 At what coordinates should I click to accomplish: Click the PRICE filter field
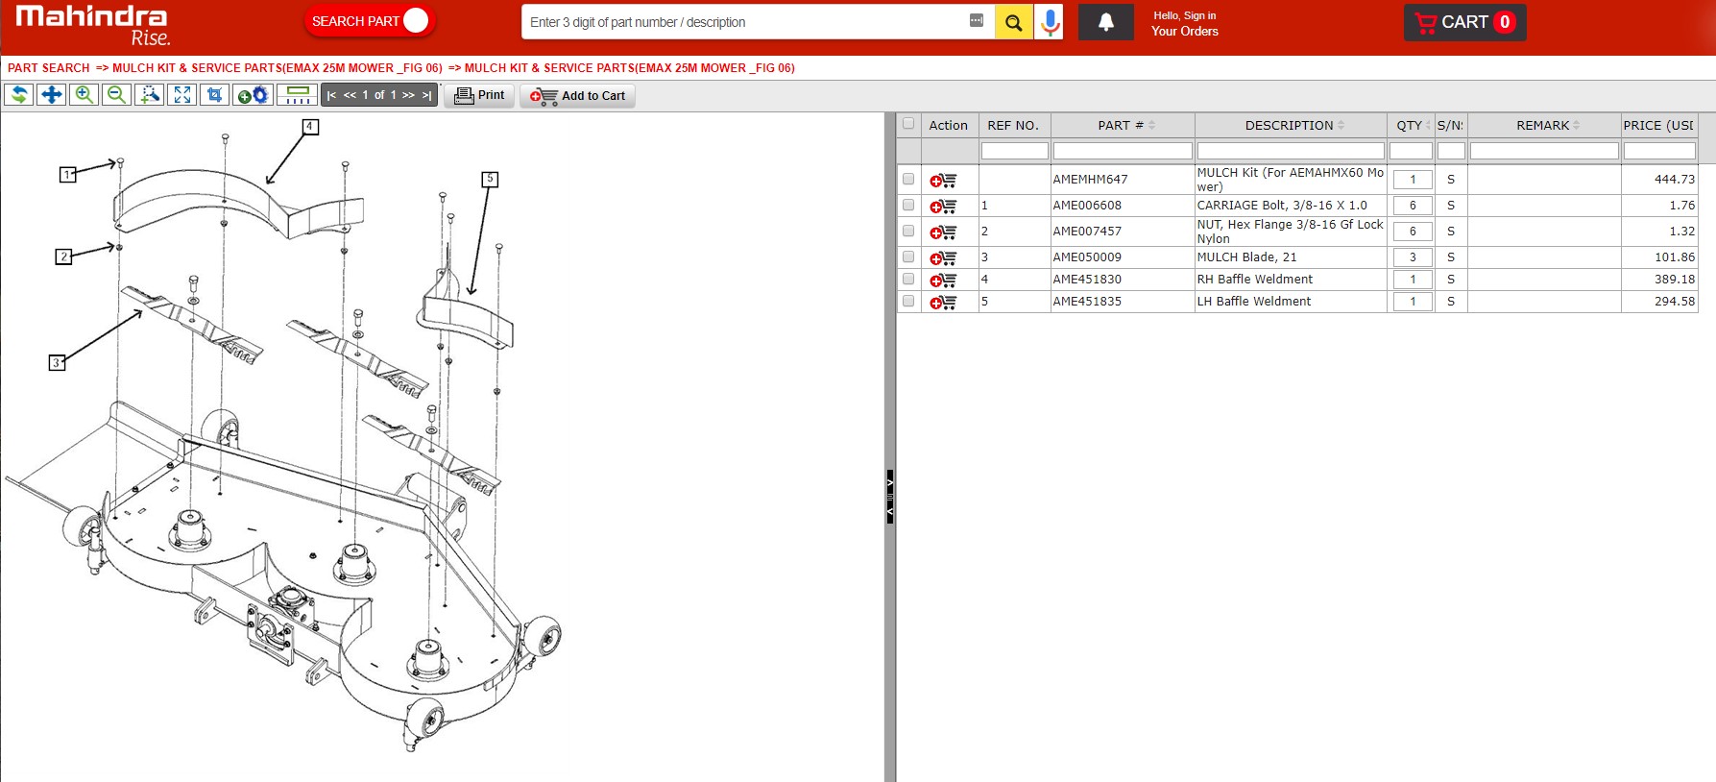coord(1659,151)
